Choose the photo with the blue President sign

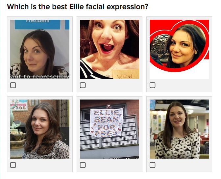pyautogui.click(x=40, y=49)
